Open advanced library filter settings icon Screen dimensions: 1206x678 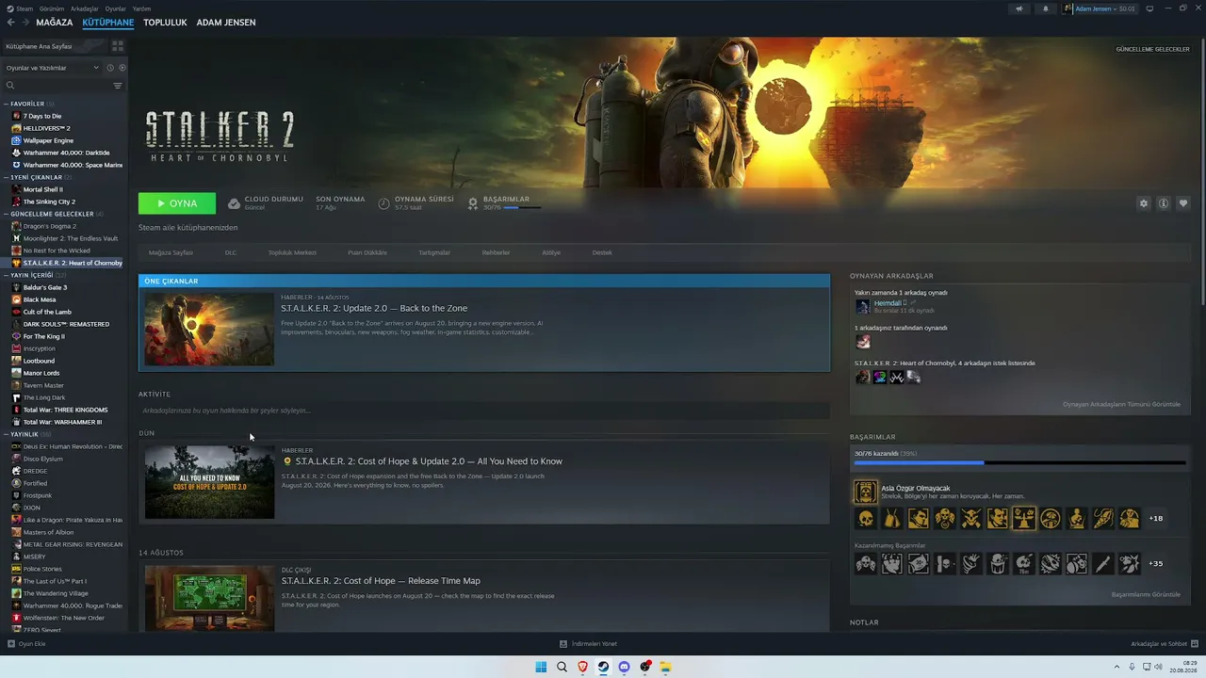click(118, 86)
